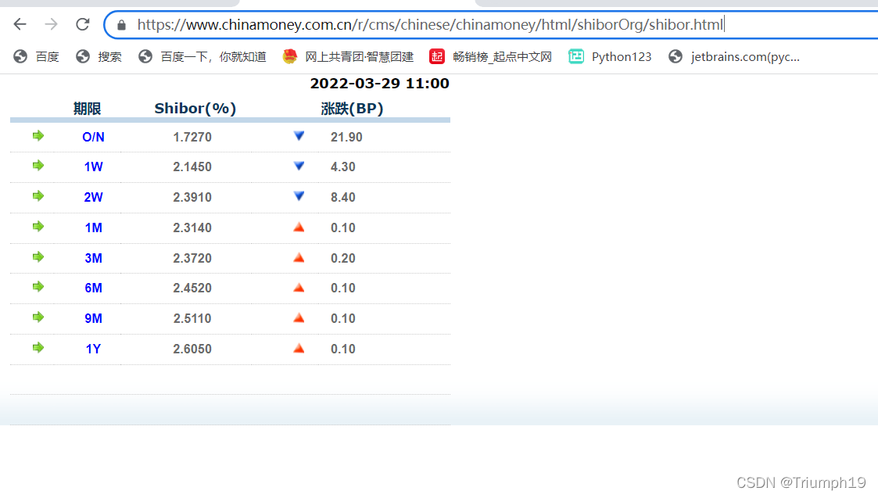Image resolution: width=878 pixels, height=498 pixels.
Task: Click the 2022-03-29 11:00 timestamp
Action: 380,84
